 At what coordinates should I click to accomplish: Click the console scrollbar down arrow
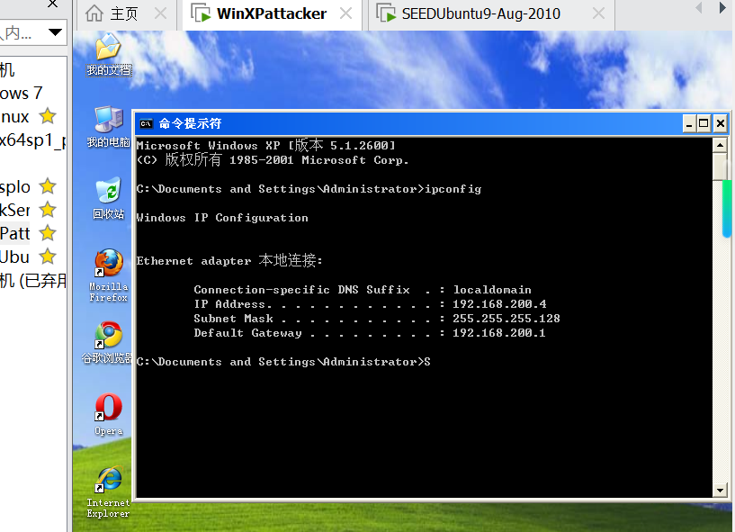click(720, 491)
